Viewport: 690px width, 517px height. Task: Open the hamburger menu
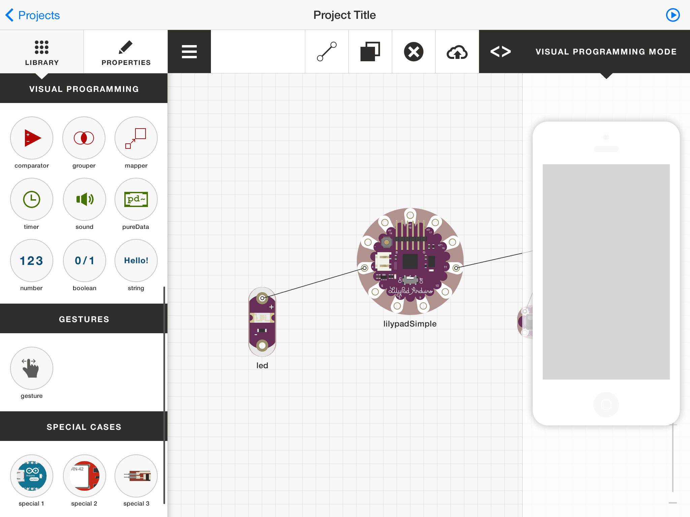(x=189, y=51)
